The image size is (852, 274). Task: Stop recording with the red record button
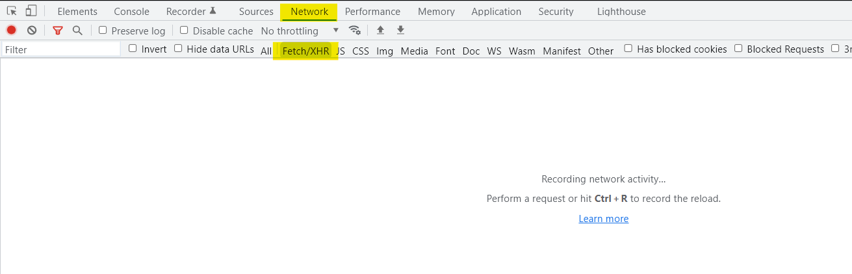(11, 31)
